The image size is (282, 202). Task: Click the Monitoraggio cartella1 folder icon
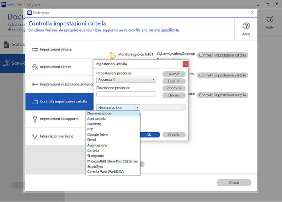[x=112, y=55]
